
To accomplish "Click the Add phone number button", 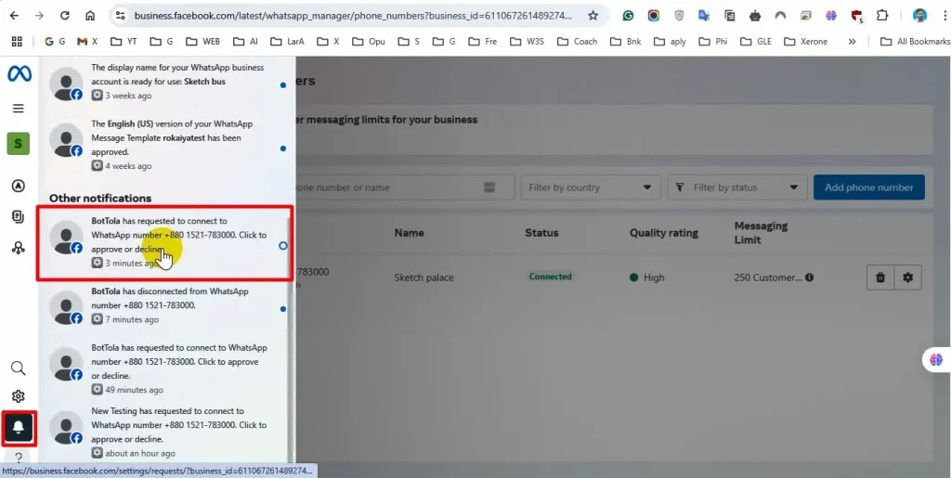I will click(x=868, y=187).
